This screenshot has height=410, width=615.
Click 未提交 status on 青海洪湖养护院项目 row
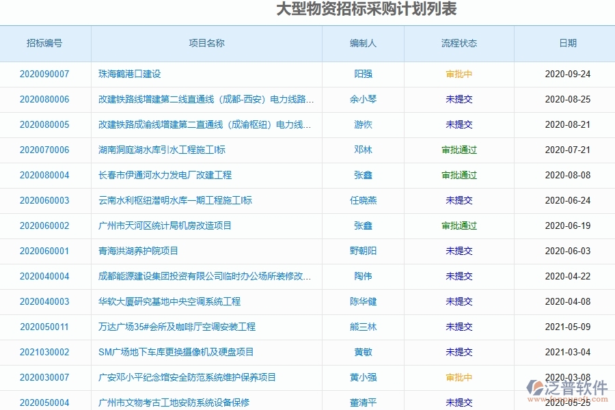tap(459, 251)
